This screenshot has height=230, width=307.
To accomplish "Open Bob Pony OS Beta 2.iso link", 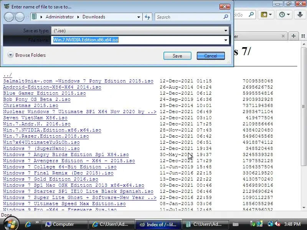I will coord(37,99).
